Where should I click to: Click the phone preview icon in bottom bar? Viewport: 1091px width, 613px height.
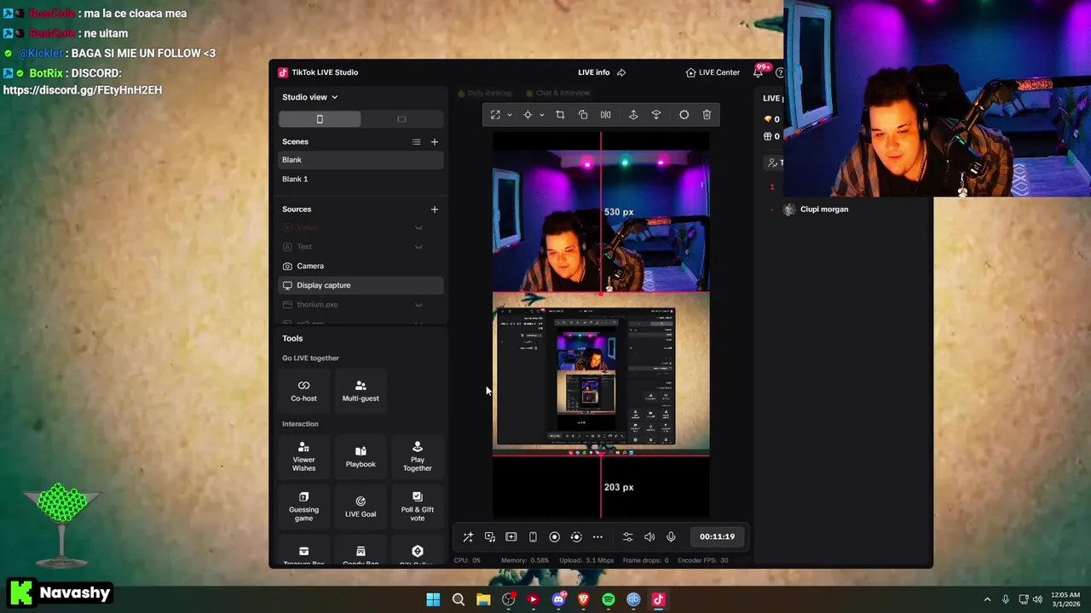tap(533, 537)
